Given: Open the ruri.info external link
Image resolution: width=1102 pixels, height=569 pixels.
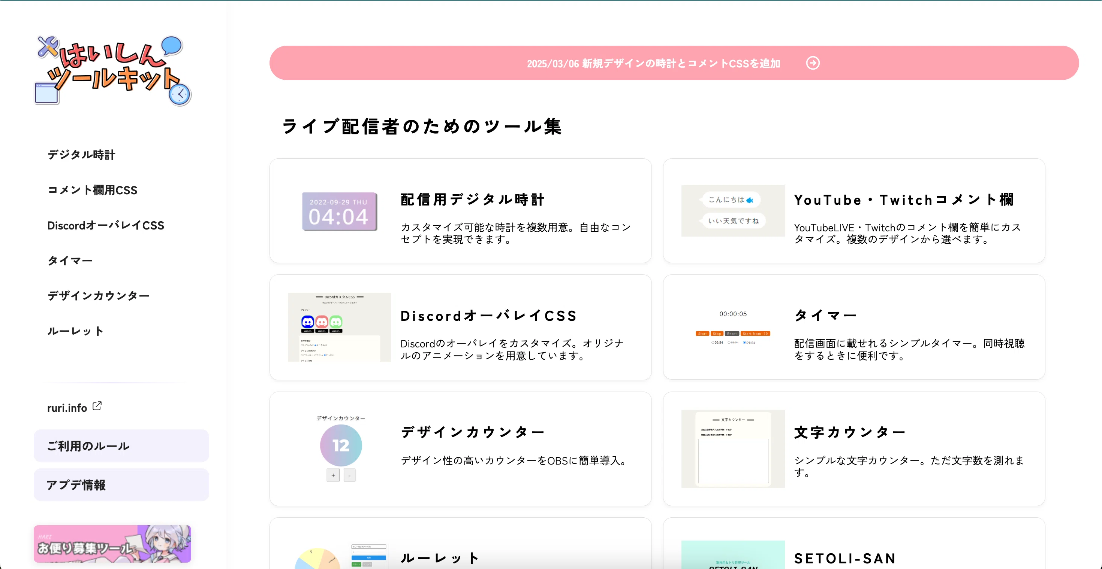Looking at the screenshot, I should point(74,407).
